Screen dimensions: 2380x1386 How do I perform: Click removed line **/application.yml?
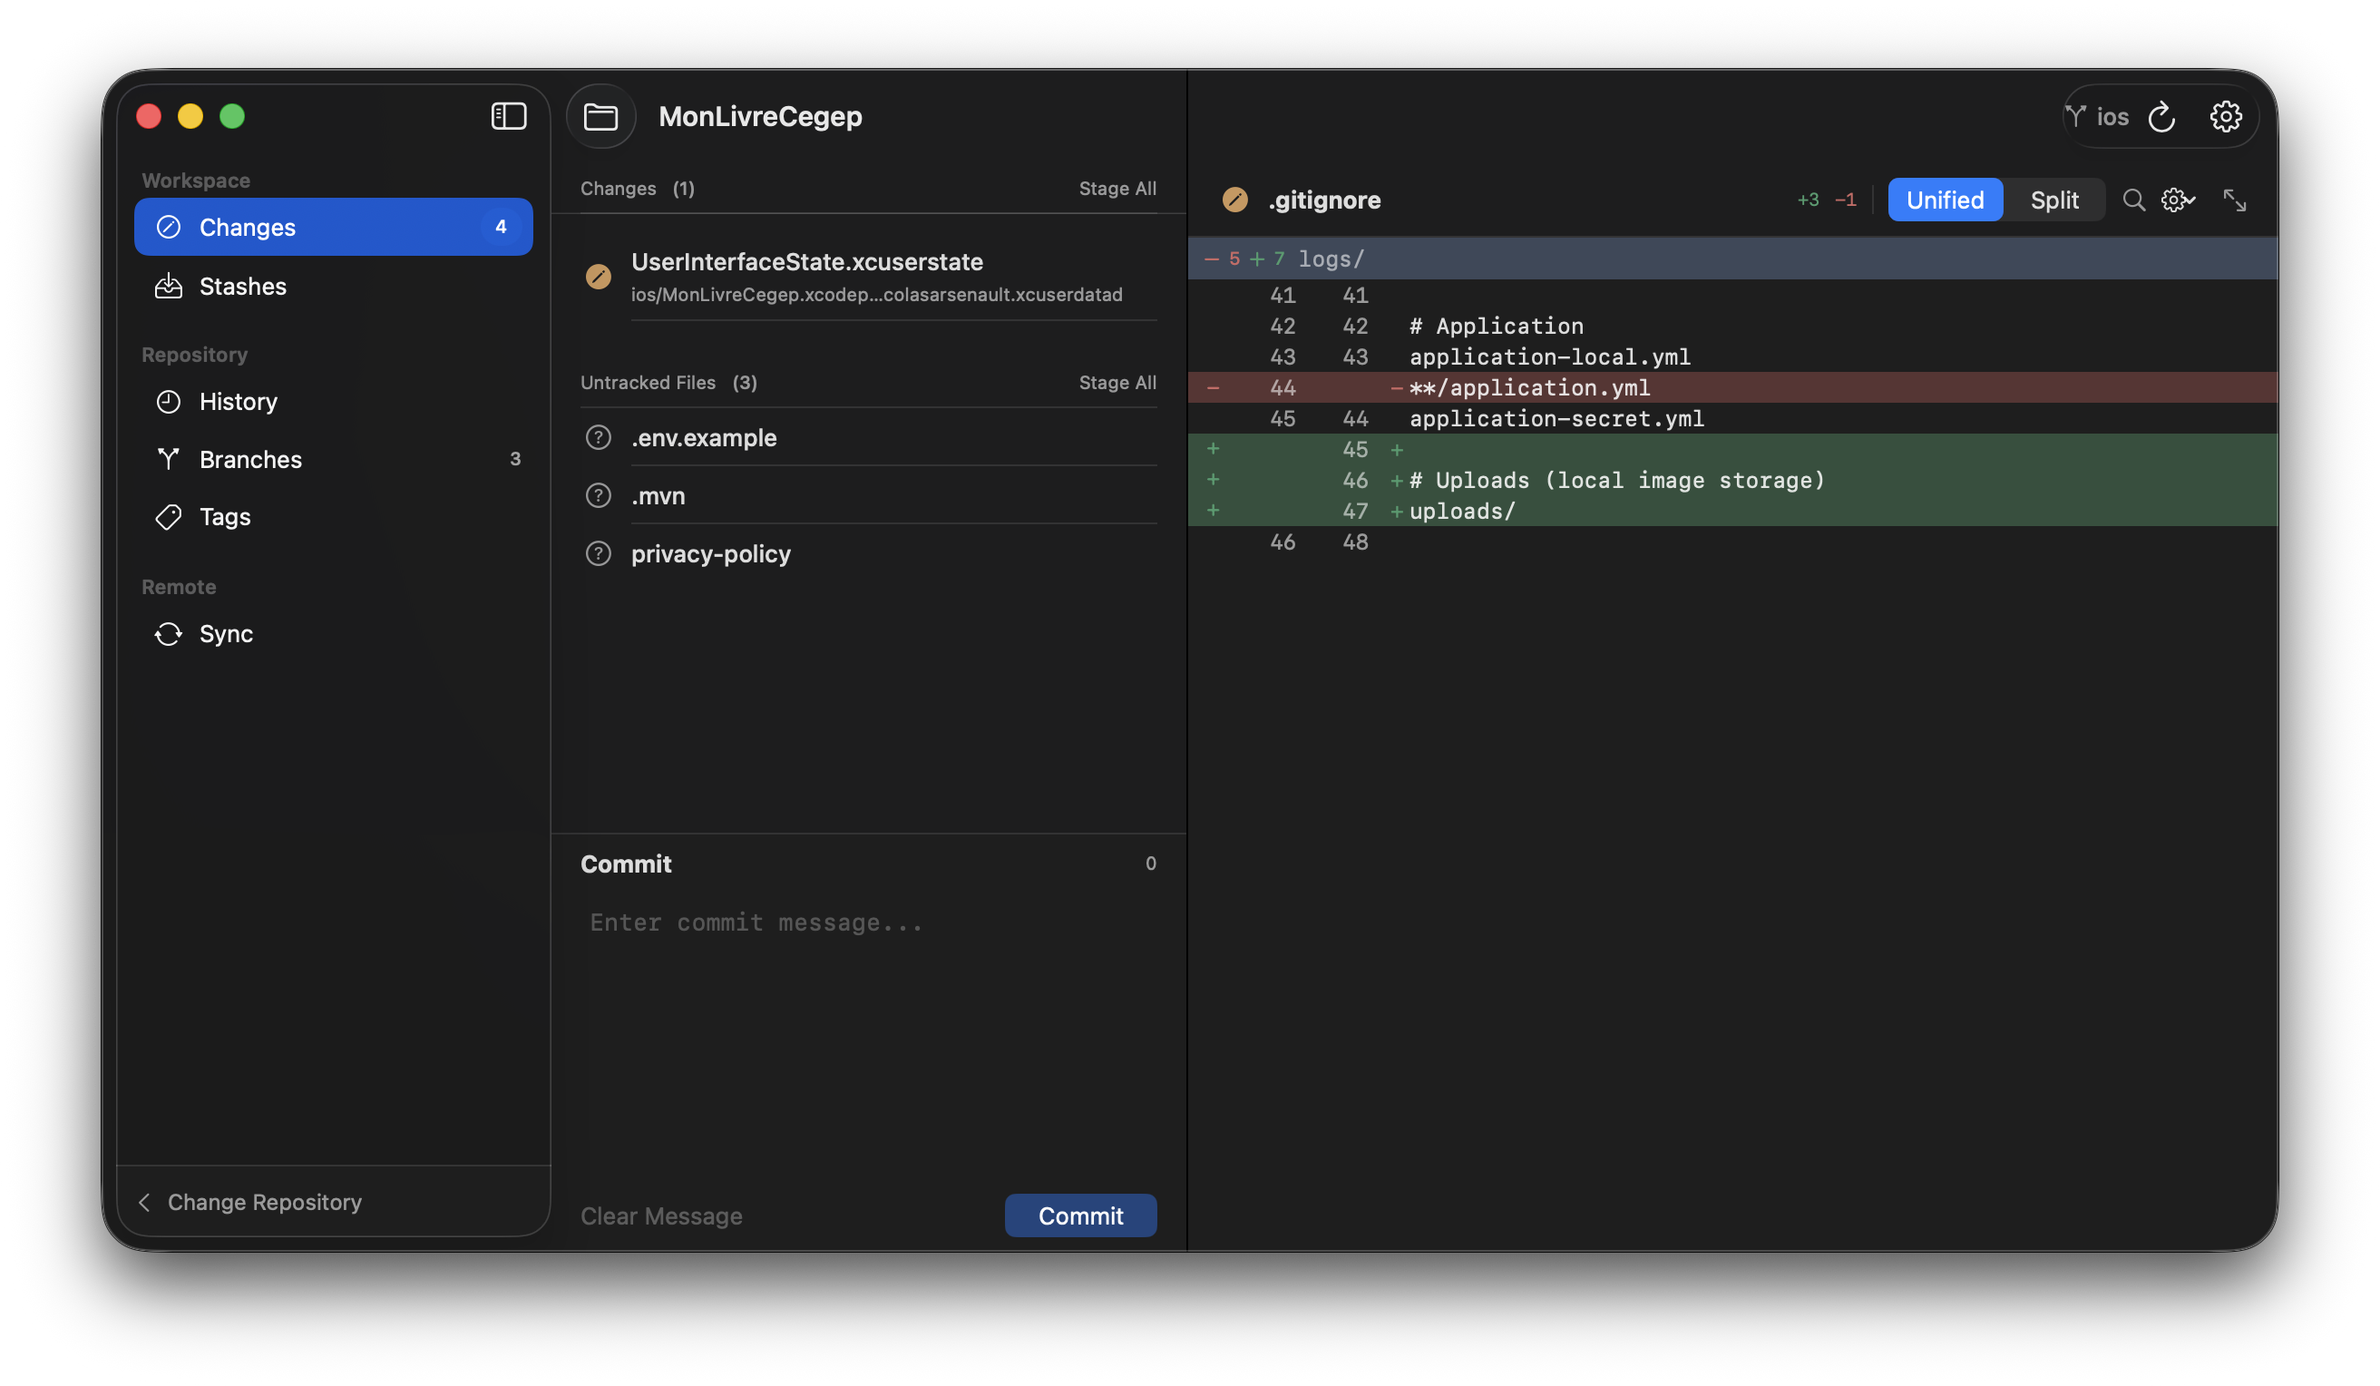coord(1732,387)
